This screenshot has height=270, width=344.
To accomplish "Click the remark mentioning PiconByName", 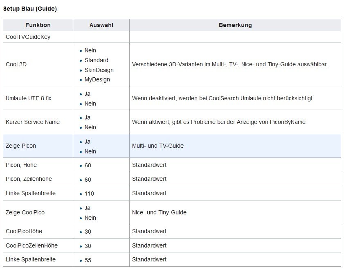I will [x=218, y=122].
